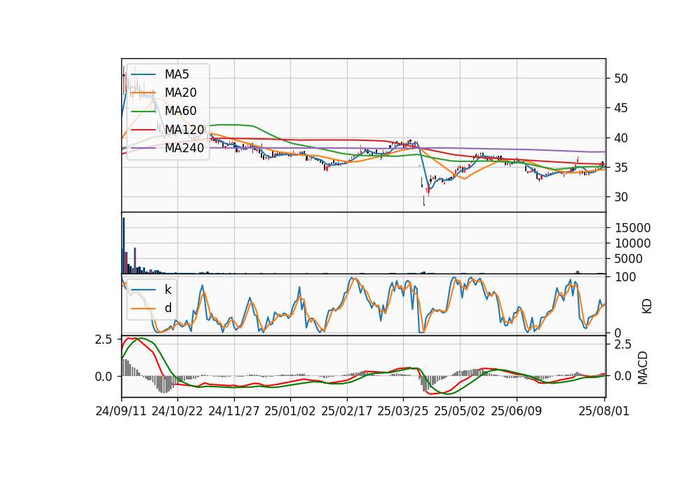Click the d legend label in KD panel
This screenshot has width=673, height=484.
click(x=168, y=308)
